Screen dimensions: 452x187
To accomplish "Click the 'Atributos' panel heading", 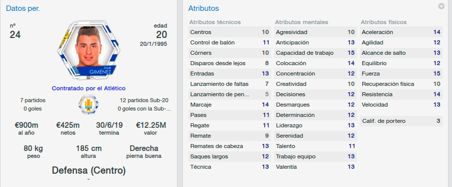I will point(204,8).
